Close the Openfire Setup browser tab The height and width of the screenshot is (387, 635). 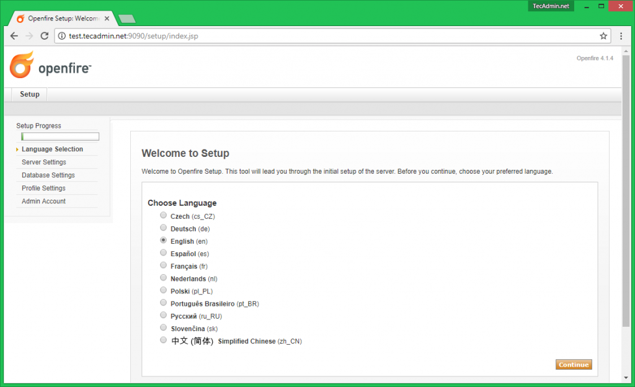click(107, 19)
